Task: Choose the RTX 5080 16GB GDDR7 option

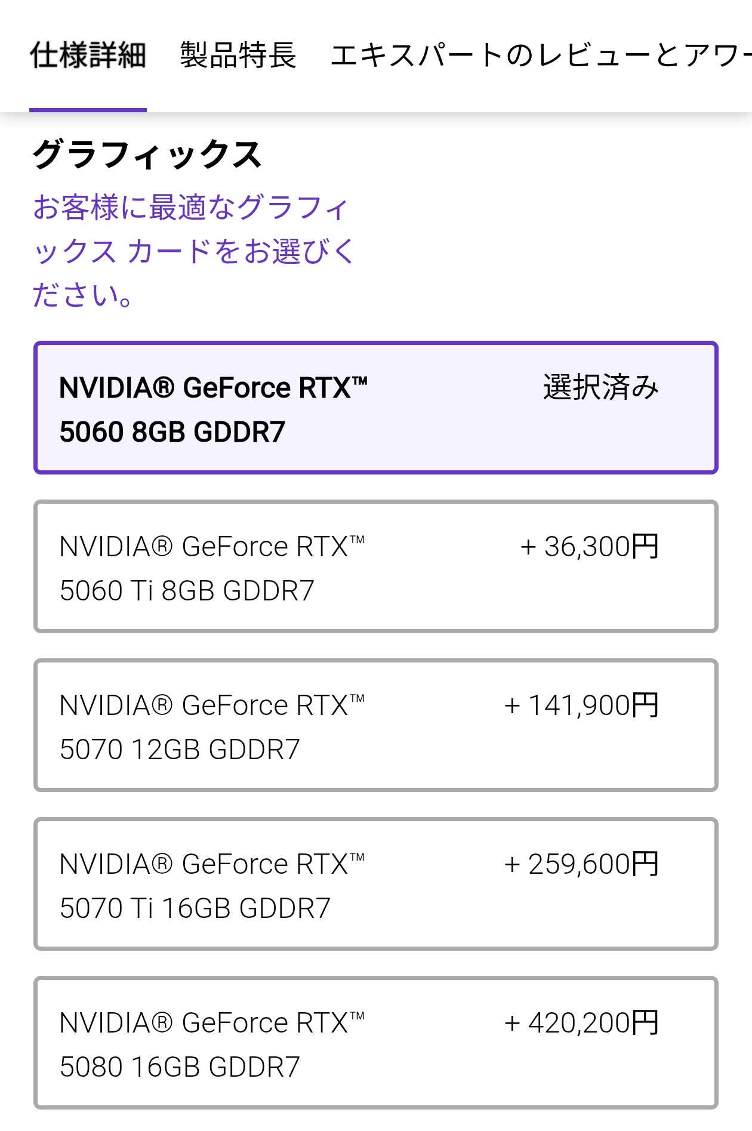Action: [x=376, y=1043]
